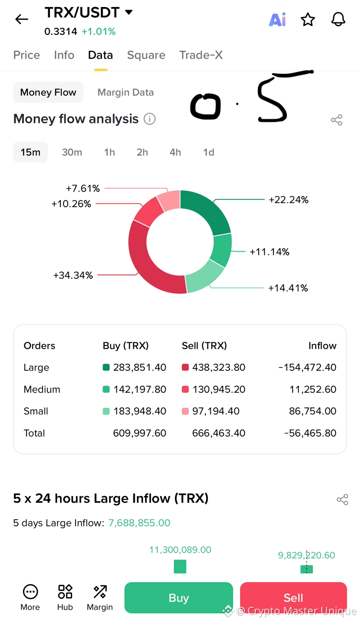360x622 pixels.
Task: Select the 1d timeframe
Action: pos(209,152)
